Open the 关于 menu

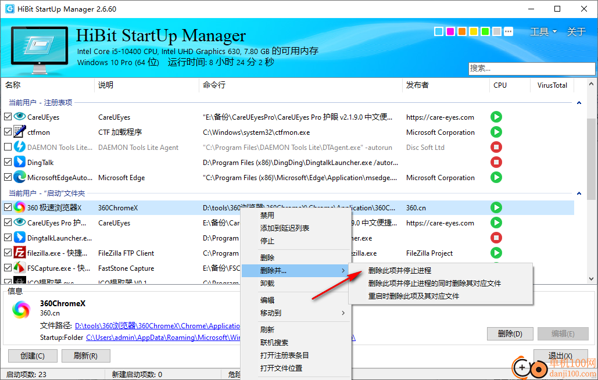click(x=576, y=31)
